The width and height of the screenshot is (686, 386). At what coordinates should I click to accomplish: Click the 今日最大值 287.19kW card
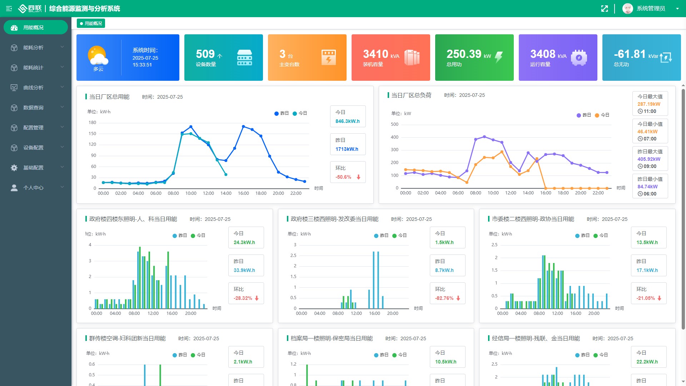tap(650, 104)
